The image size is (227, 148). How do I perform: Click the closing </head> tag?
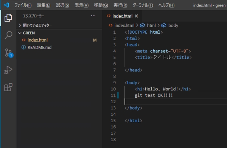click(x=133, y=70)
